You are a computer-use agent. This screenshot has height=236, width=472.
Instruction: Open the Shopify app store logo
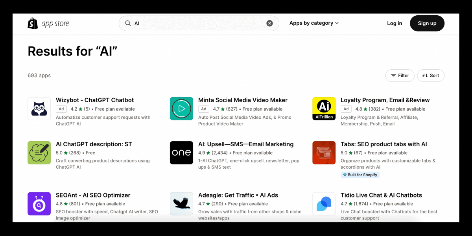point(48,24)
